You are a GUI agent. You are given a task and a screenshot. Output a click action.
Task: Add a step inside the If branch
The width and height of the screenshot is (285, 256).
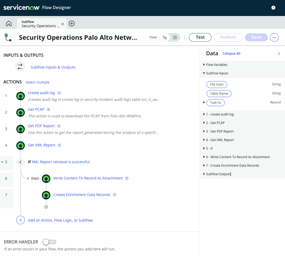[46, 207]
